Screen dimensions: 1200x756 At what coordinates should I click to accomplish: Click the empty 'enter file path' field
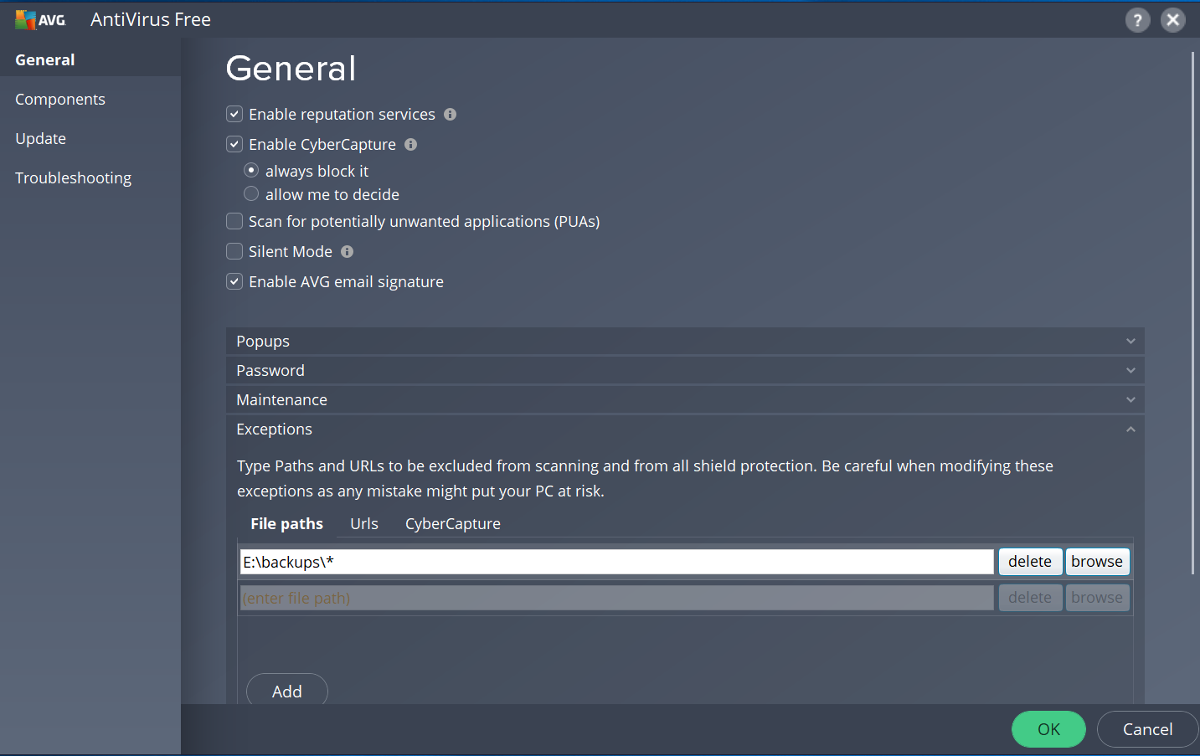click(x=616, y=598)
